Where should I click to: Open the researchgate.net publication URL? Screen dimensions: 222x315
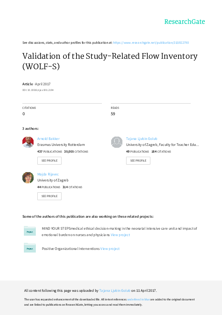coord(152,42)
